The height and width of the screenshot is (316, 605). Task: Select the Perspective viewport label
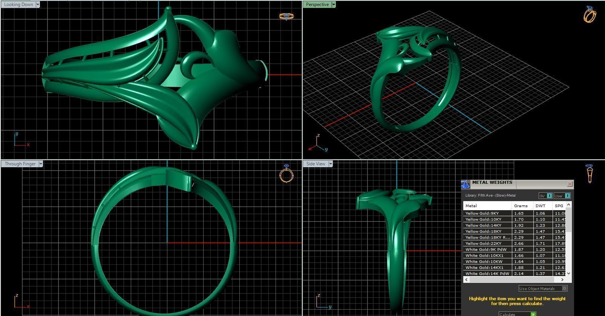[x=317, y=5]
